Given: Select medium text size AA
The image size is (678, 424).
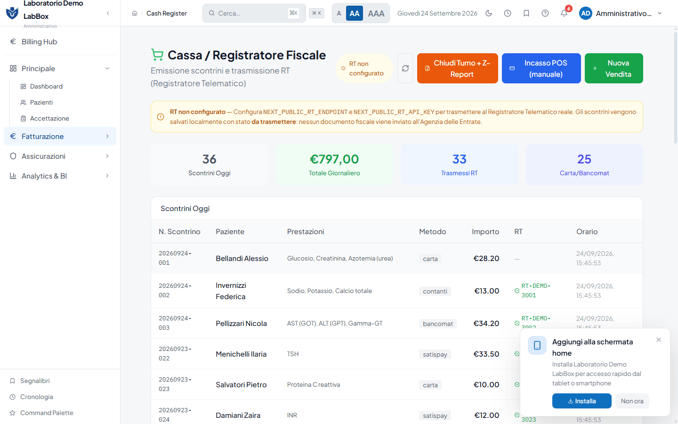Looking at the screenshot, I should [x=355, y=13].
